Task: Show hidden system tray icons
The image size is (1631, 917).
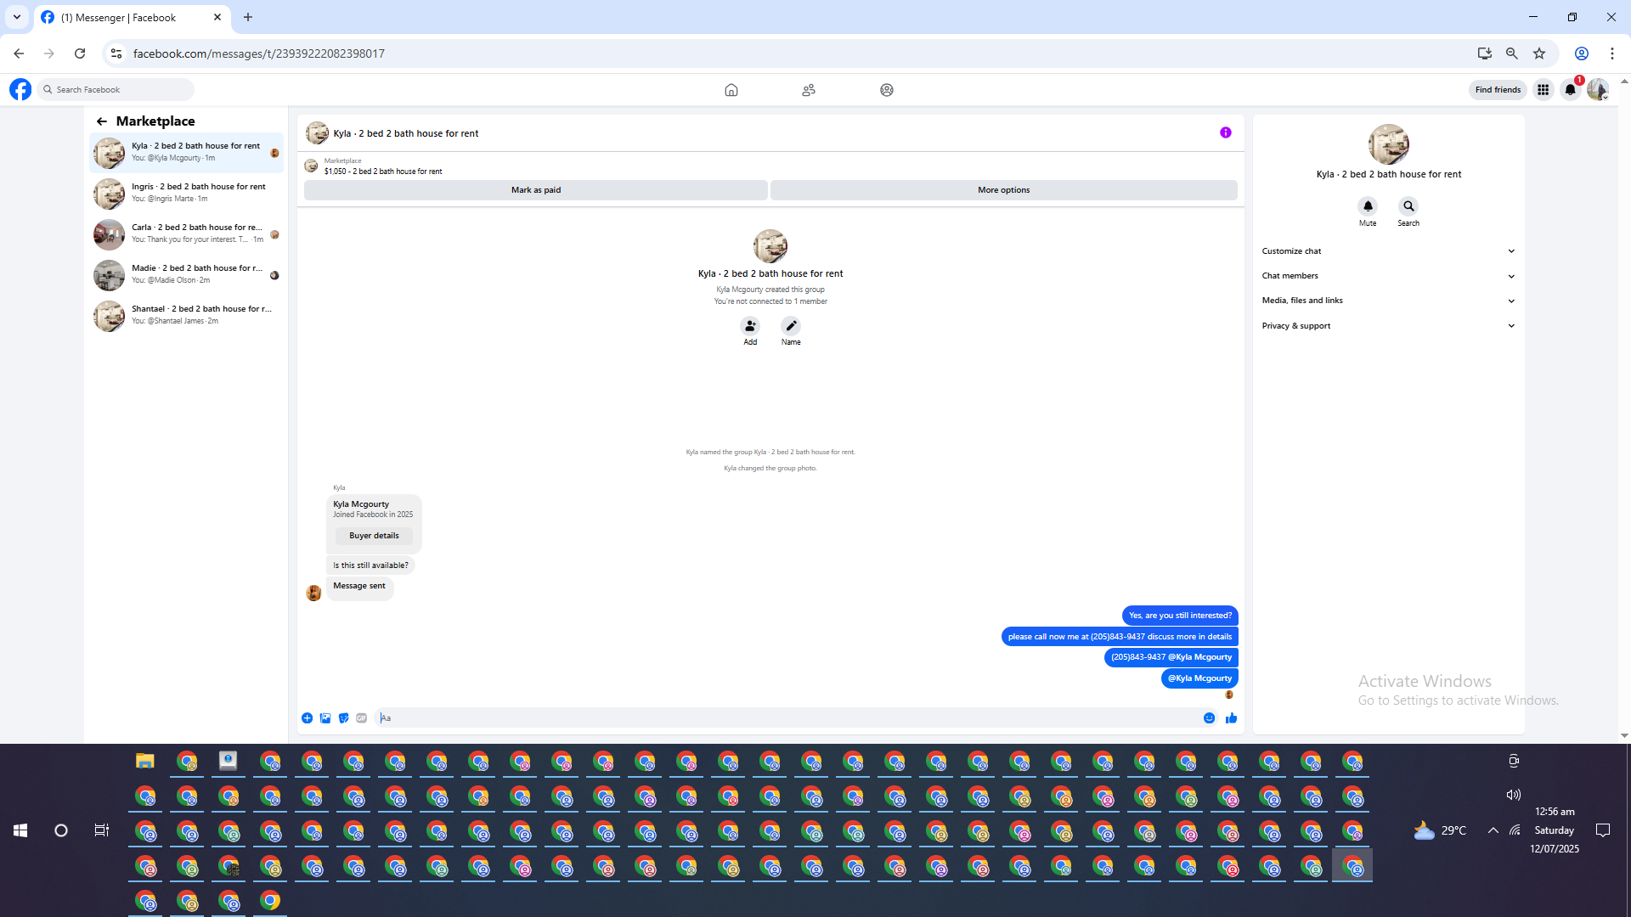Action: tap(1493, 830)
